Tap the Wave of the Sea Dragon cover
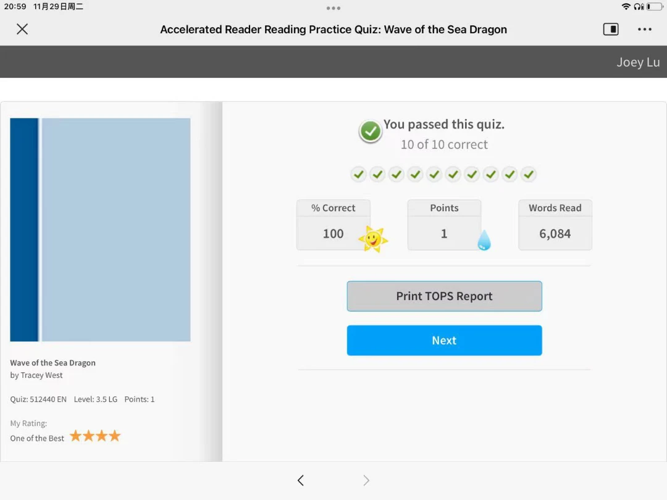Screen dimensions: 667x500 pyautogui.click(x=101, y=230)
